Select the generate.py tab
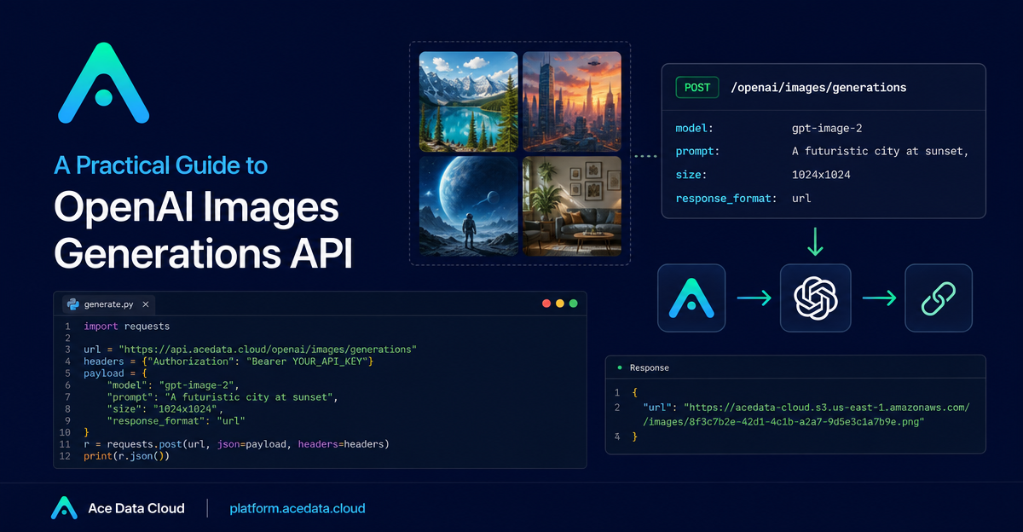The height and width of the screenshot is (532, 1023). tap(107, 304)
